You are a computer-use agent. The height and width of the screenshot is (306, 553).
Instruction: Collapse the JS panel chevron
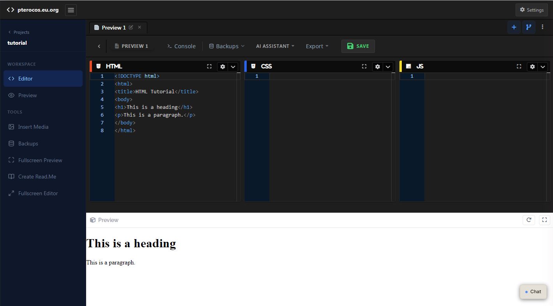543,66
